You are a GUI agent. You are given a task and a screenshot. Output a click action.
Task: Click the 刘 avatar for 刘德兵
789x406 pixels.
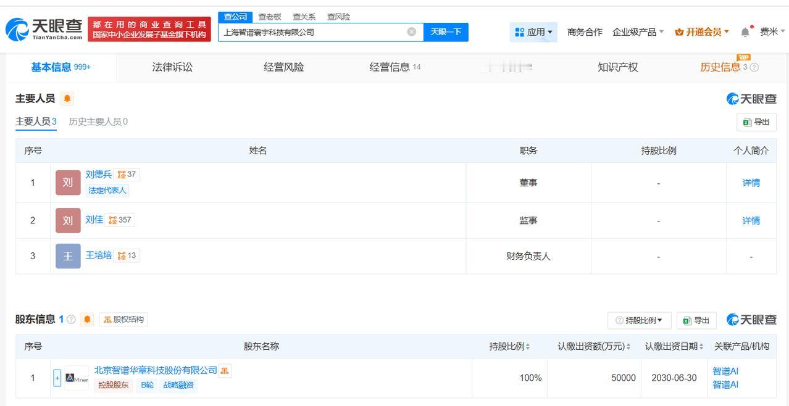[68, 183]
